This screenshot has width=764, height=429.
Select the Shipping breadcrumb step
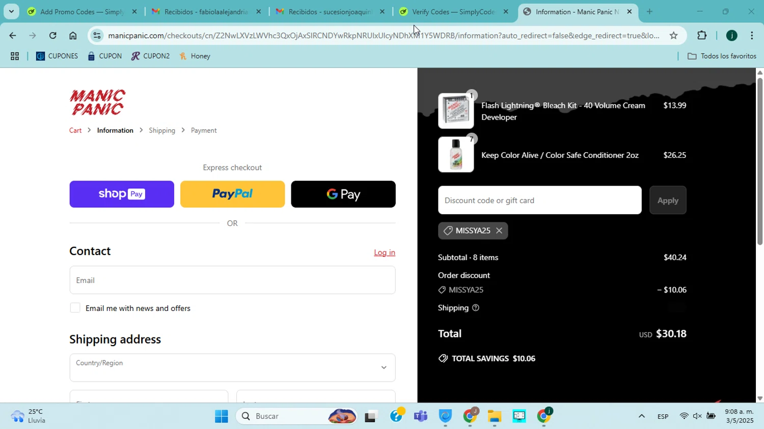[x=162, y=130]
